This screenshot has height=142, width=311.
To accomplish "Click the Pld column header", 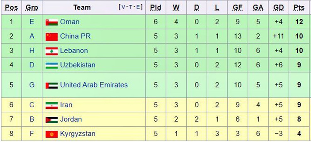I will point(155,8).
